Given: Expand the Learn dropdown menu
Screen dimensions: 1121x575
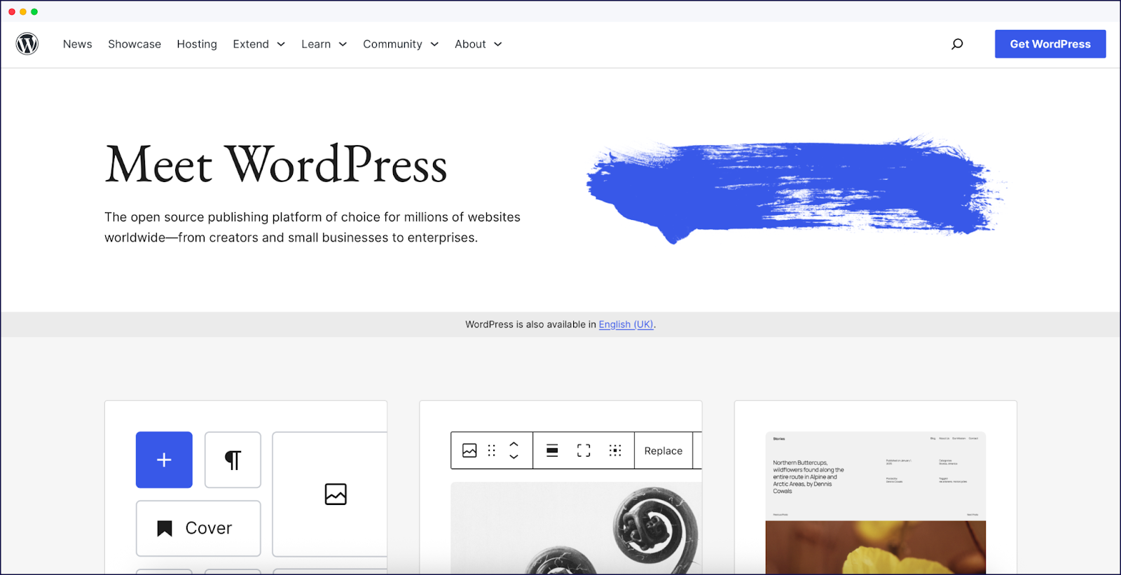Looking at the screenshot, I should coord(324,44).
